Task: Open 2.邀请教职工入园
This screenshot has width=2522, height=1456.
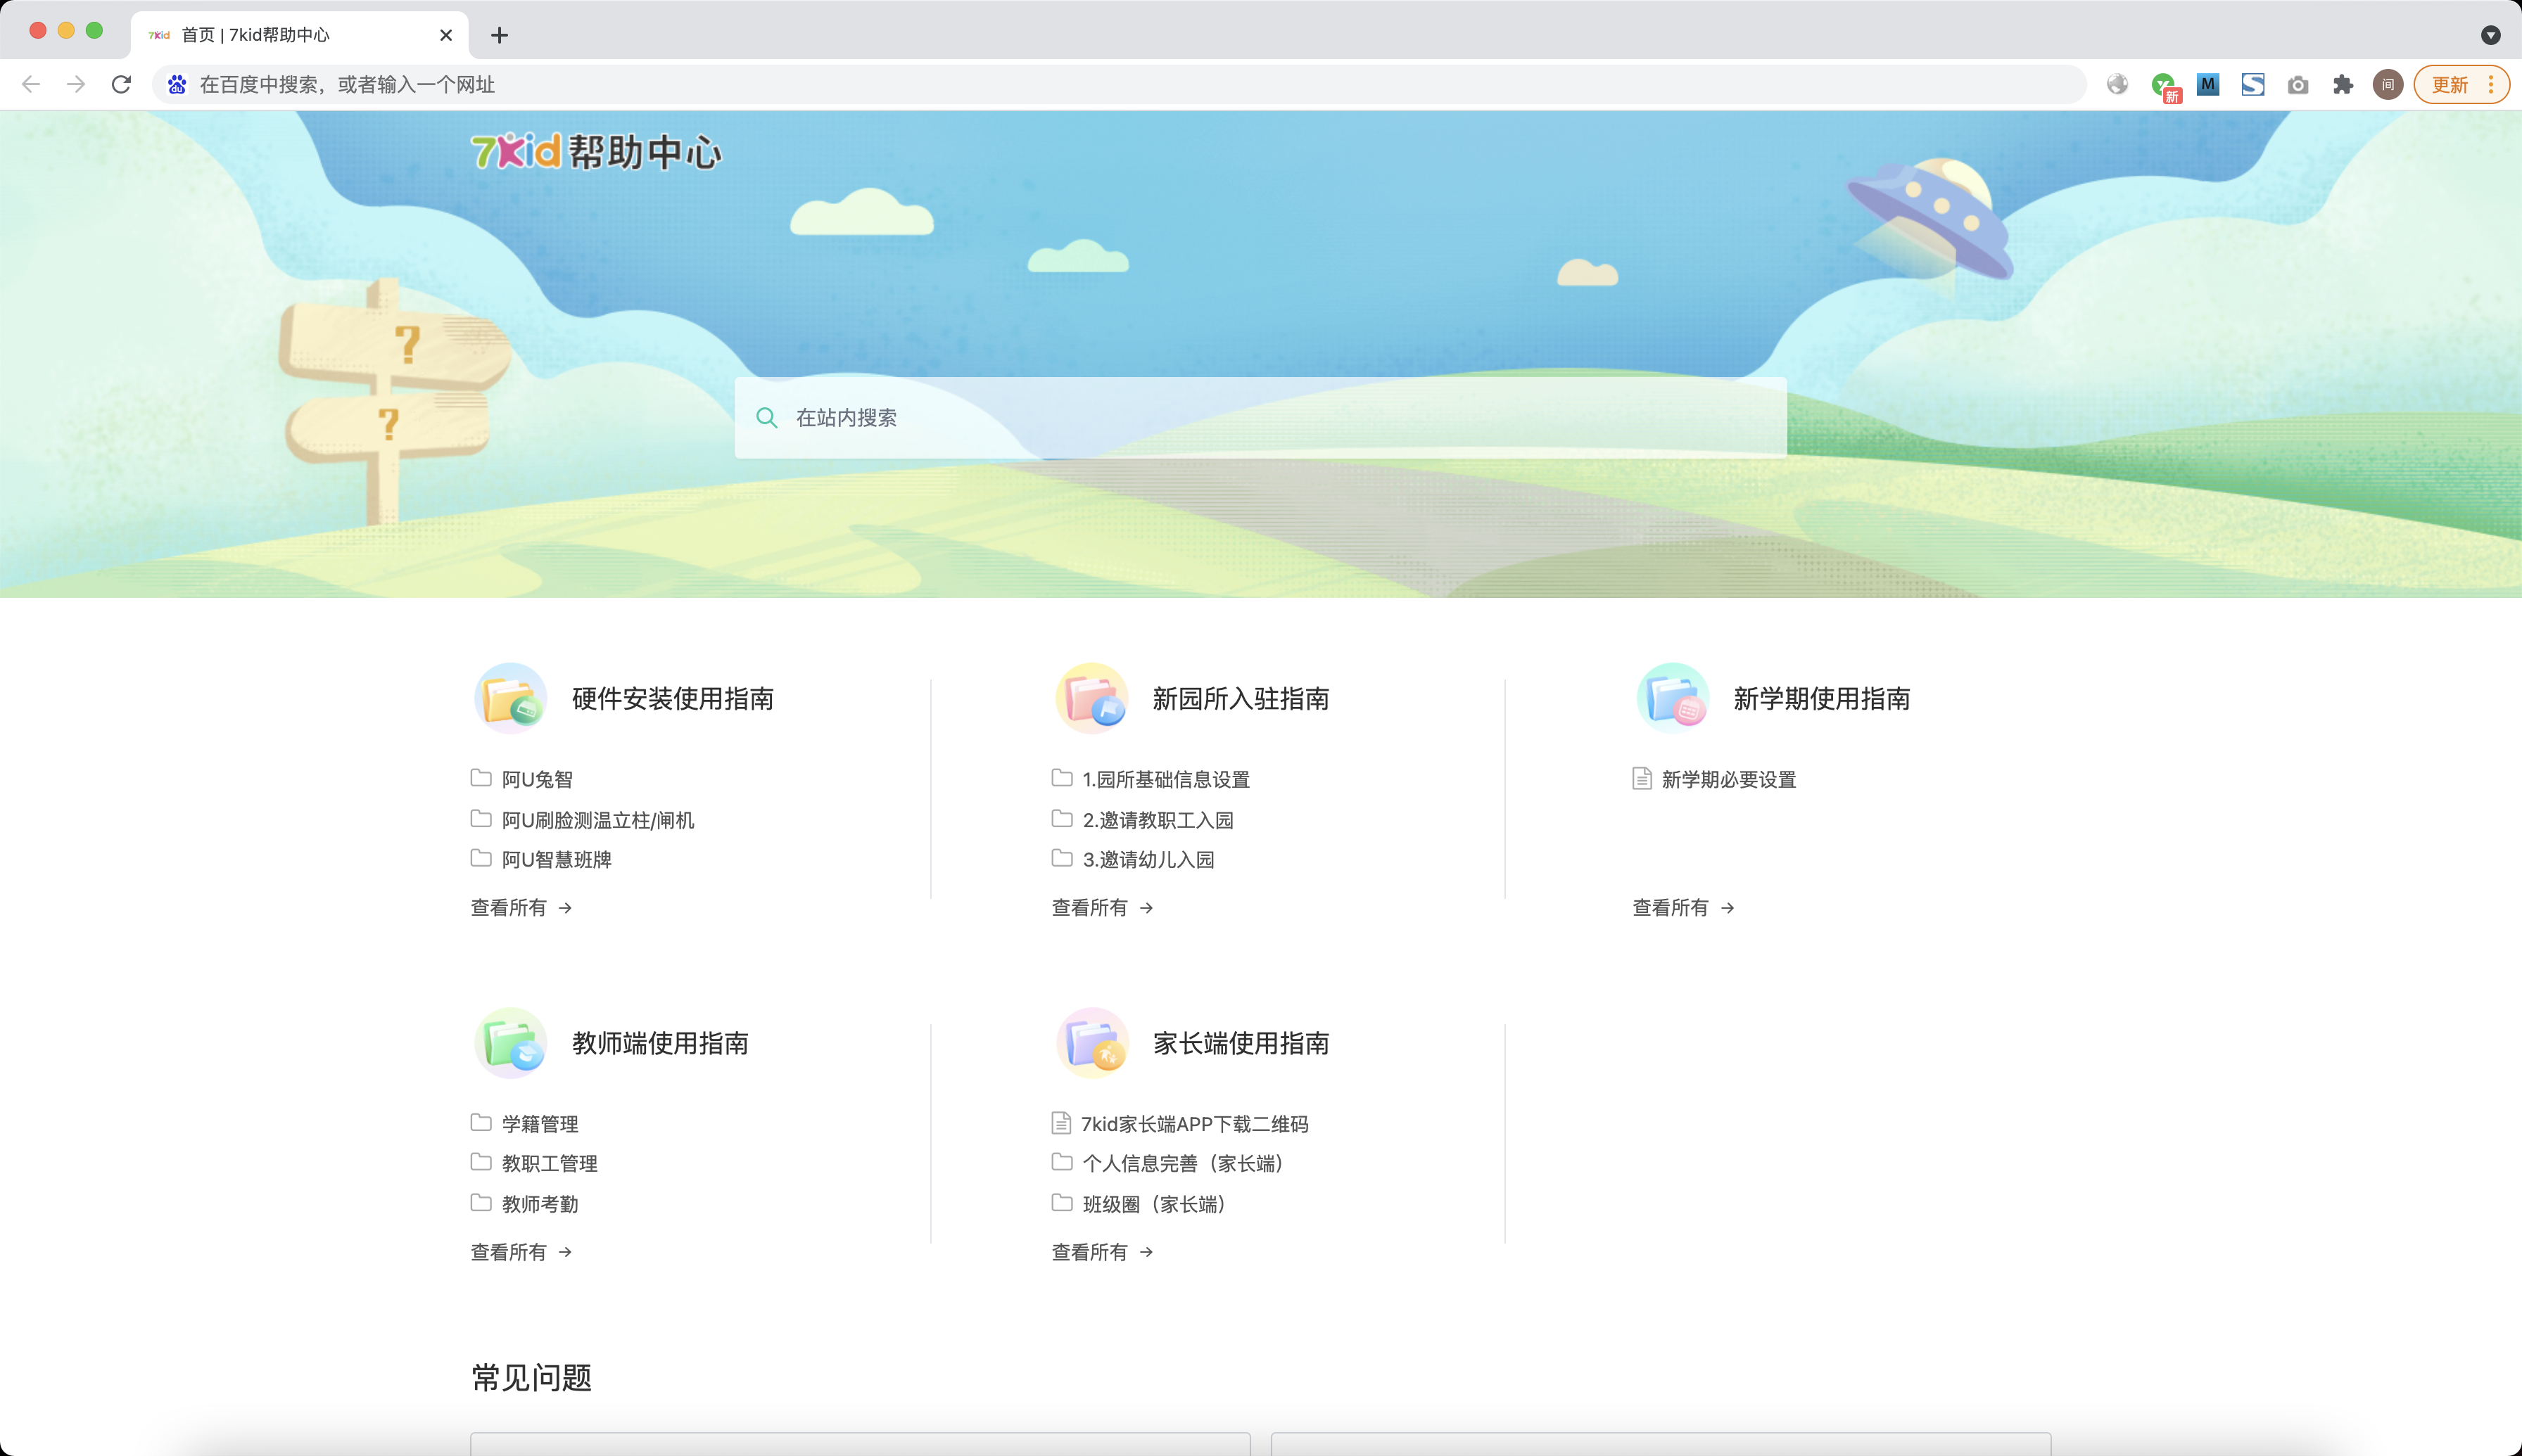Action: (1158, 820)
